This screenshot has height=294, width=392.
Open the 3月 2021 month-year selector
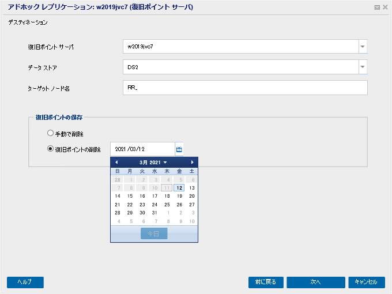(x=153, y=163)
